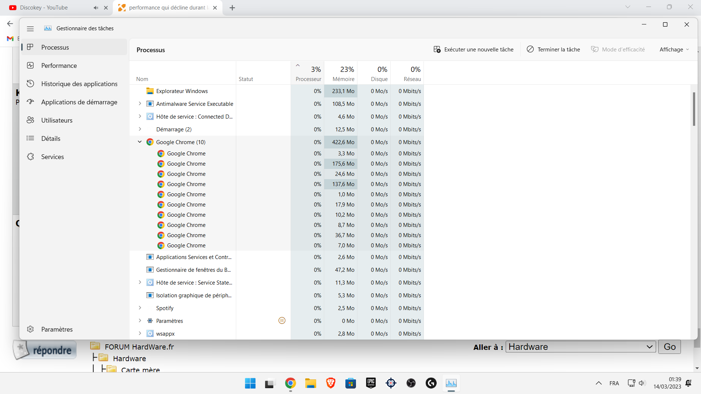This screenshot has width=701, height=394.
Task: Select Chrome subprocess using 36,7 Mo
Action: coord(276,235)
